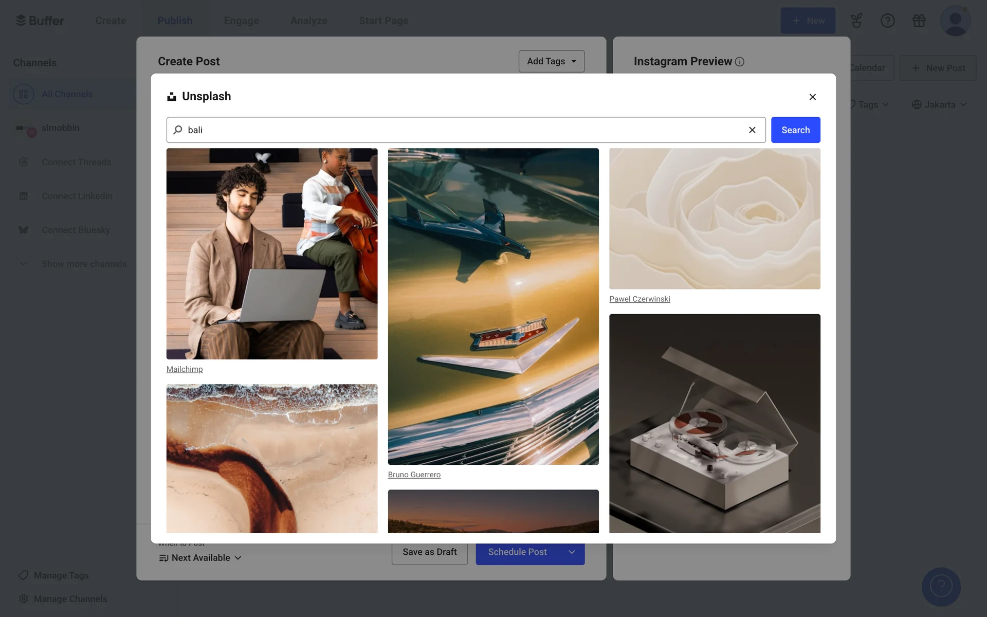This screenshot has width=987, height=617.
Task: Click into the Unsplash search field
Action: tap(463, 130)
